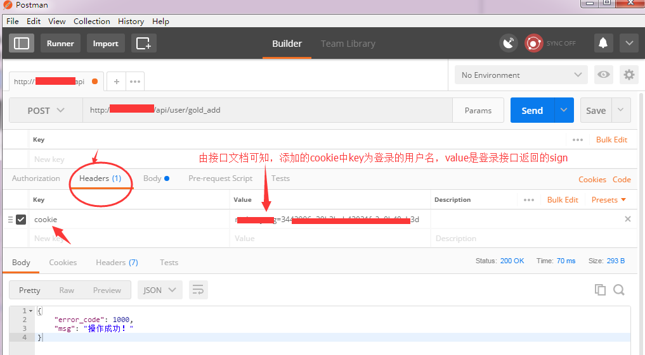
Task: Click the request URL input field
Action: pos(268,110)
